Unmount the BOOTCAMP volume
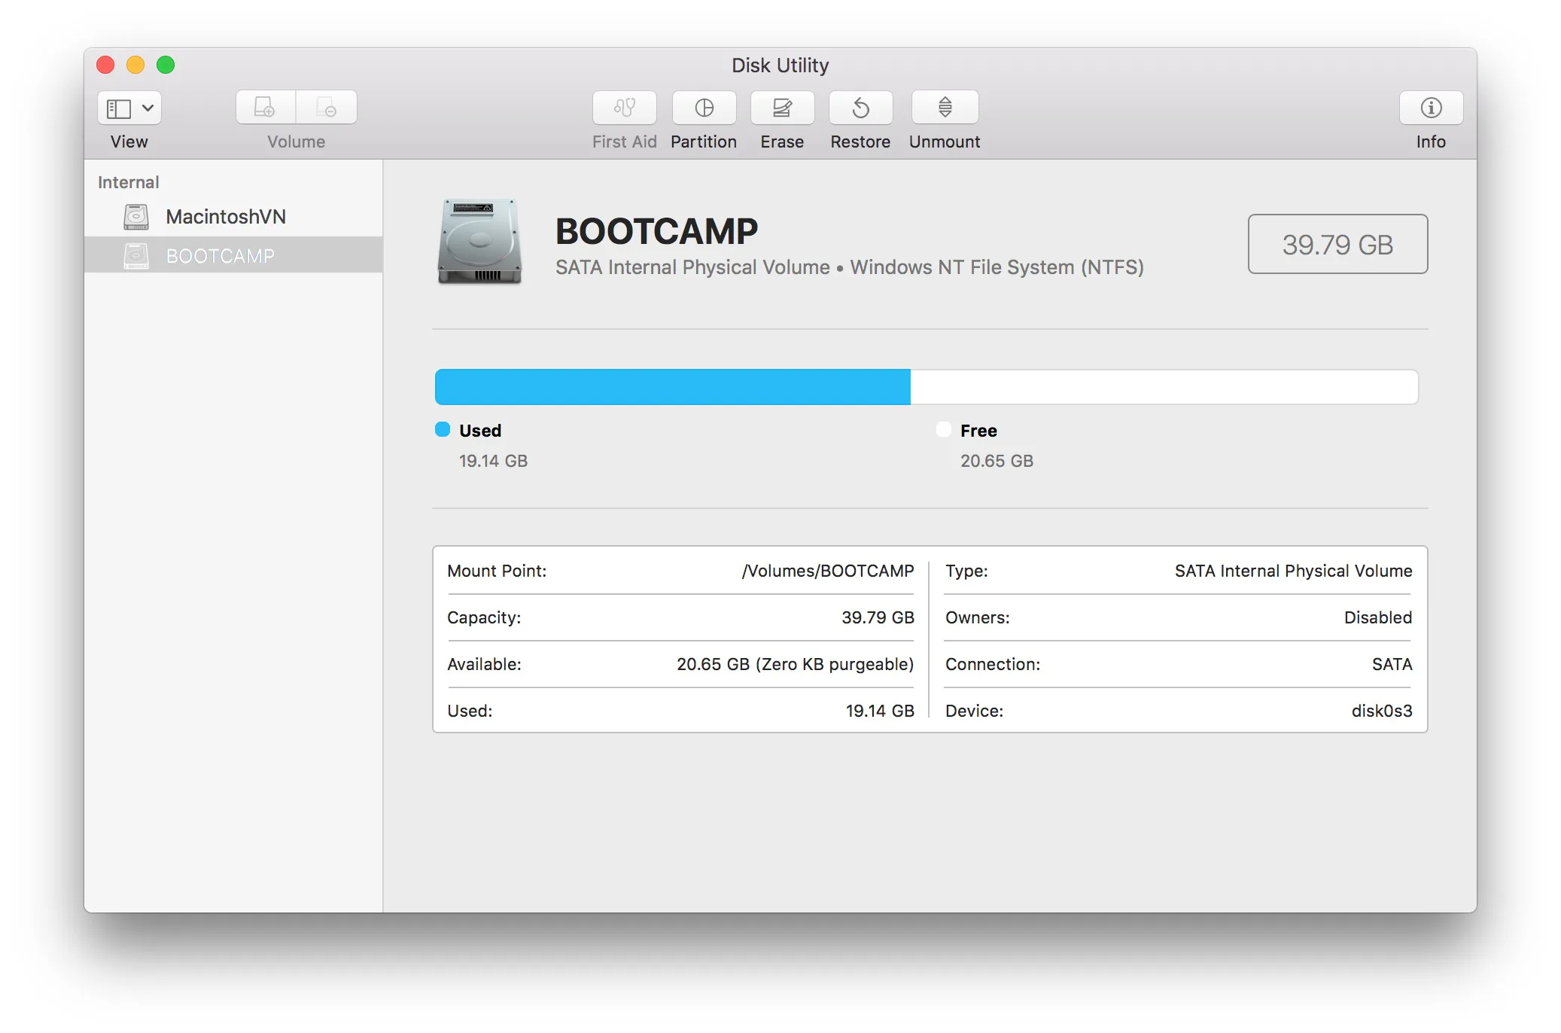1561x1033 pixels. [945, 108]
